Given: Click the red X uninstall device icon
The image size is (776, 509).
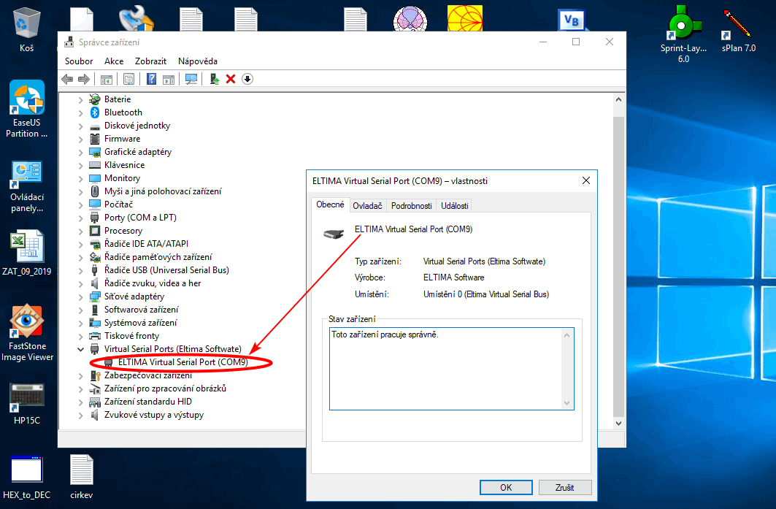Looking at the screenshot, I should pos(231,79).
